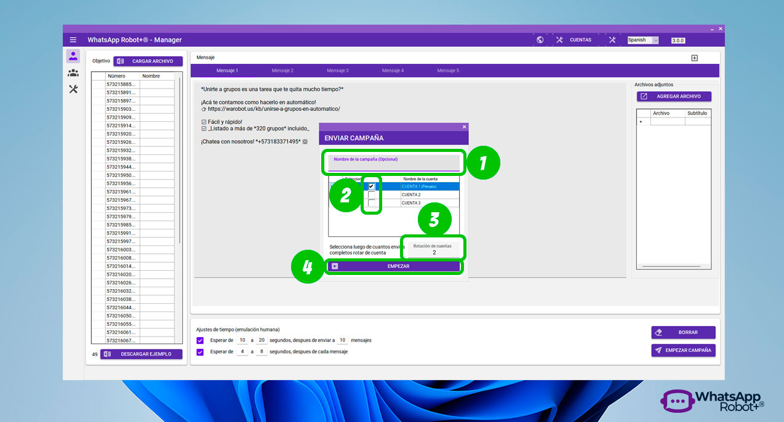Open the sidebar tools icon
Image resolution: width=784 pixels, height=422 pixels.
pos(73,89)
